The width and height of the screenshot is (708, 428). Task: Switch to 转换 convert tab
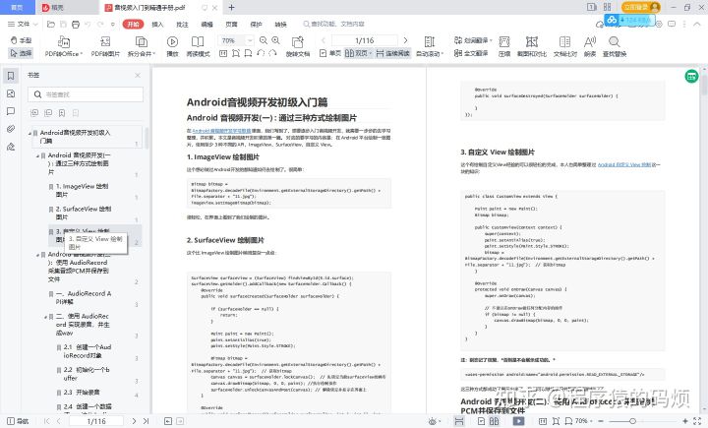280,24
